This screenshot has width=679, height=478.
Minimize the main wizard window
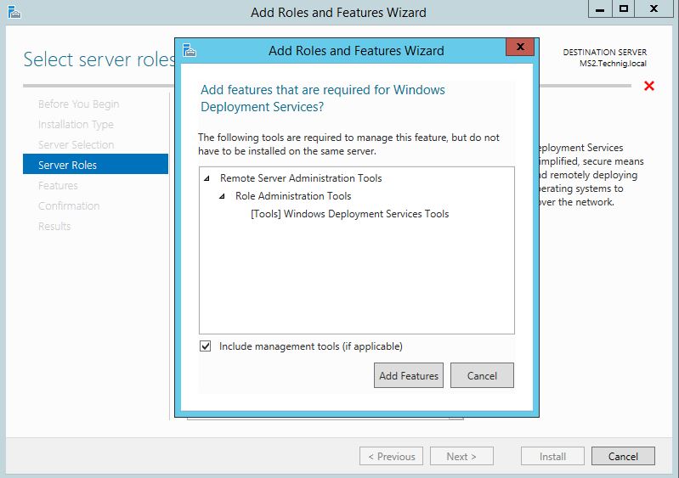[600, 8]
